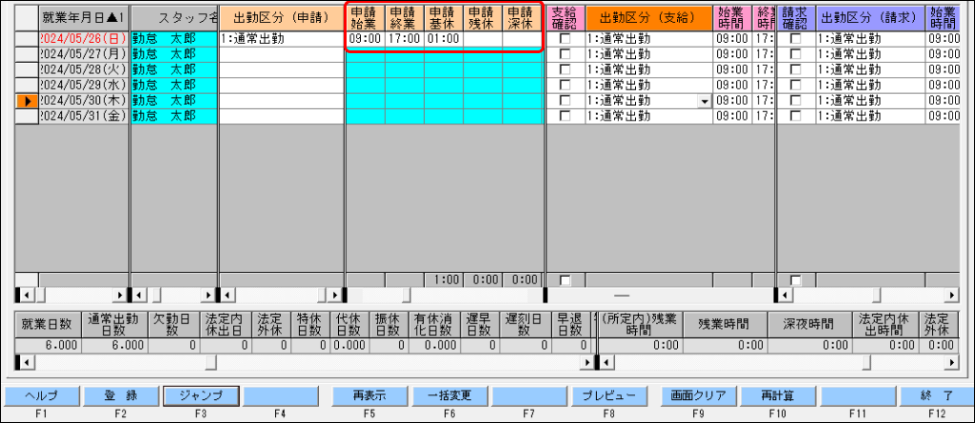Click the 申請基休 column header
975x423 pixels.
pyautogui.click(x=444, y=18)
